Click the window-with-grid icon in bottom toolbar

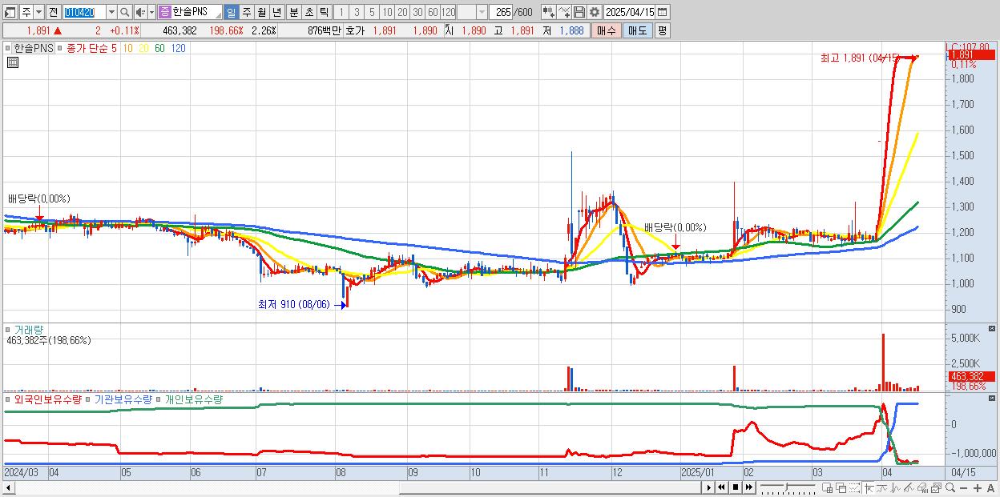coord(828,487)
